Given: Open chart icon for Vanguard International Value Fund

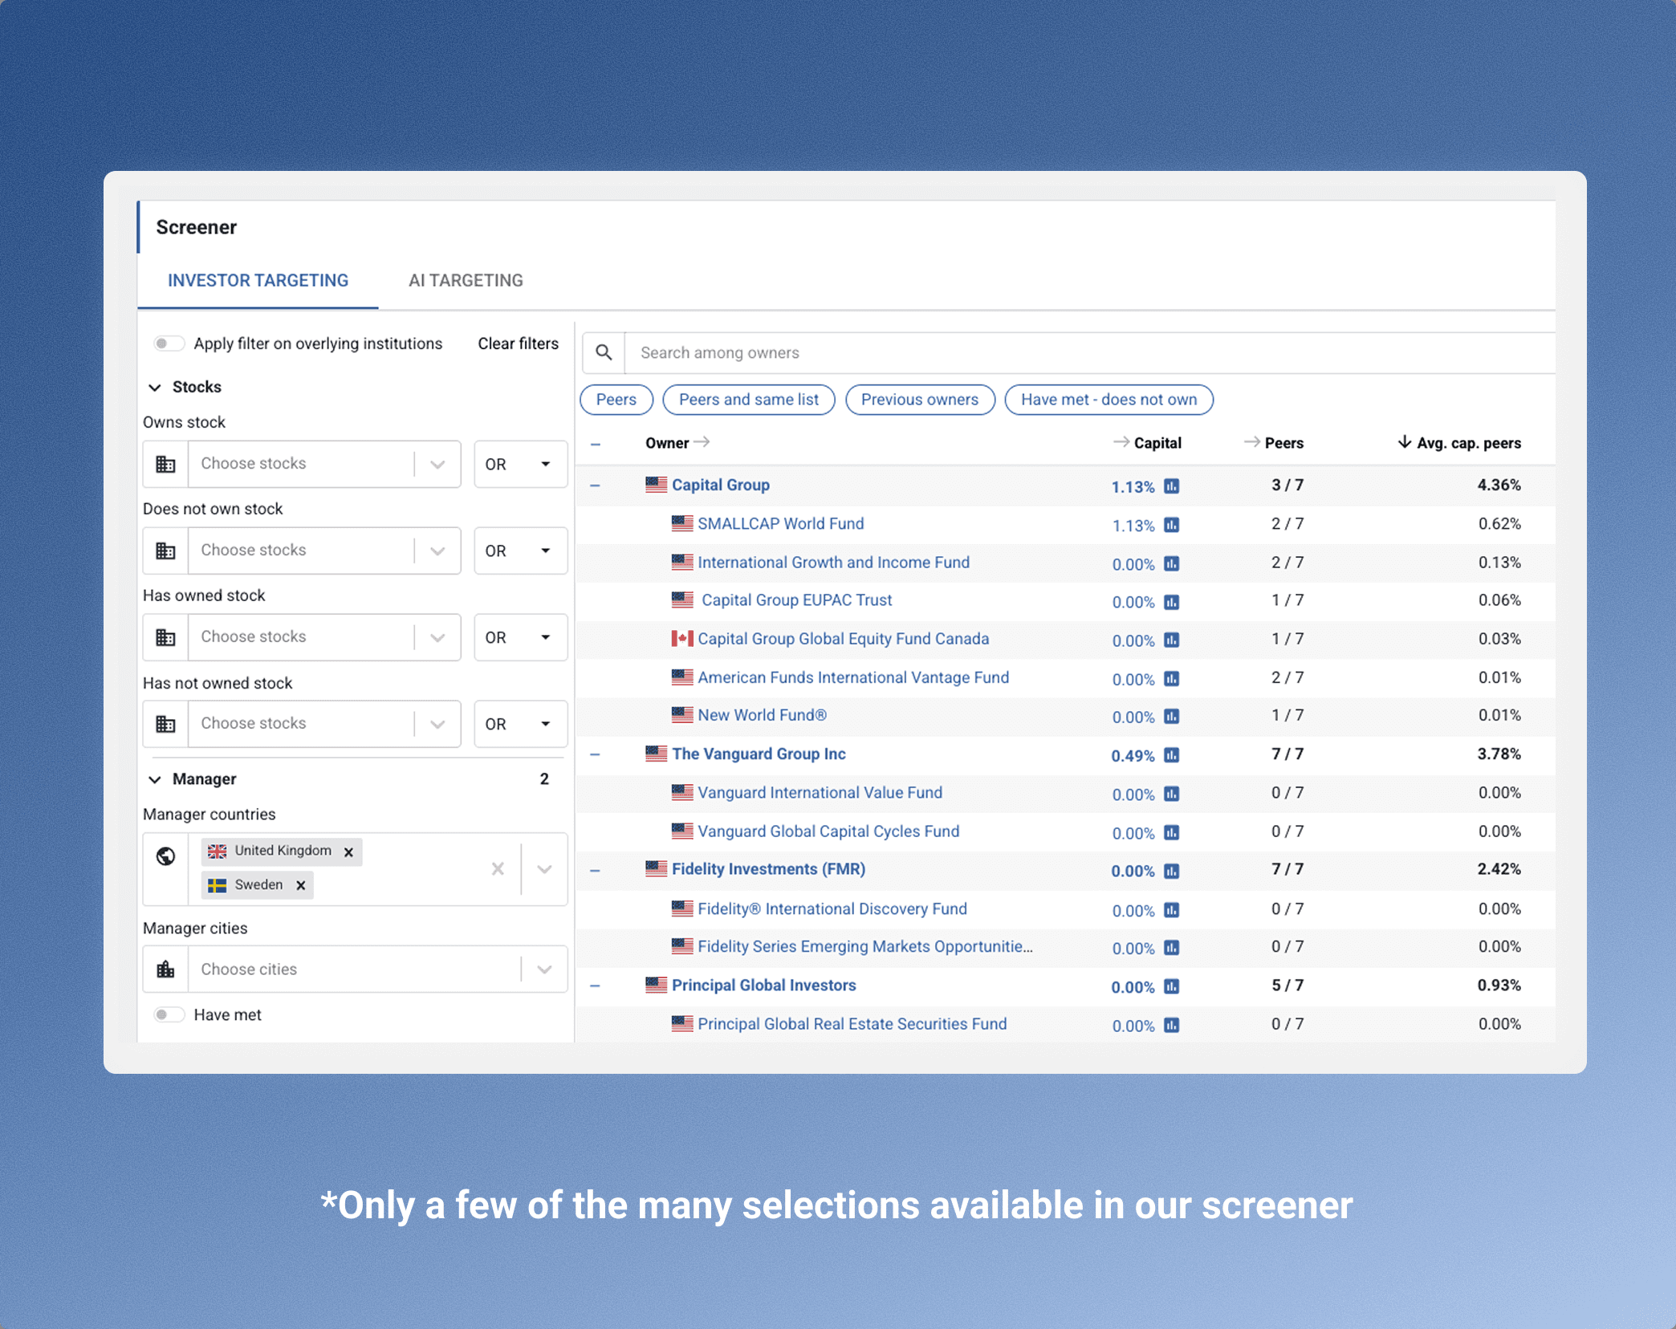Looking at the screenshot, I should pos(1172,794).
